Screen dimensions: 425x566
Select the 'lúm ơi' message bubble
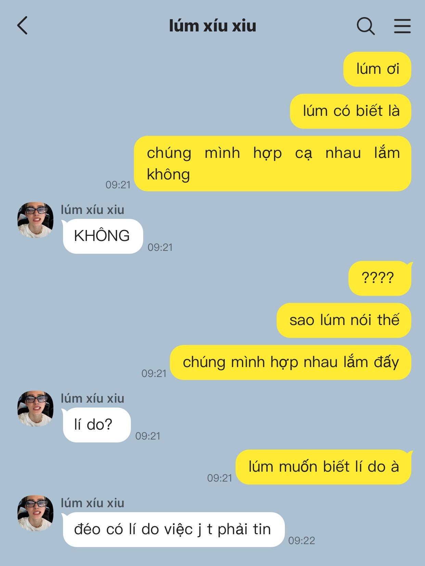[x=377, y=69]
